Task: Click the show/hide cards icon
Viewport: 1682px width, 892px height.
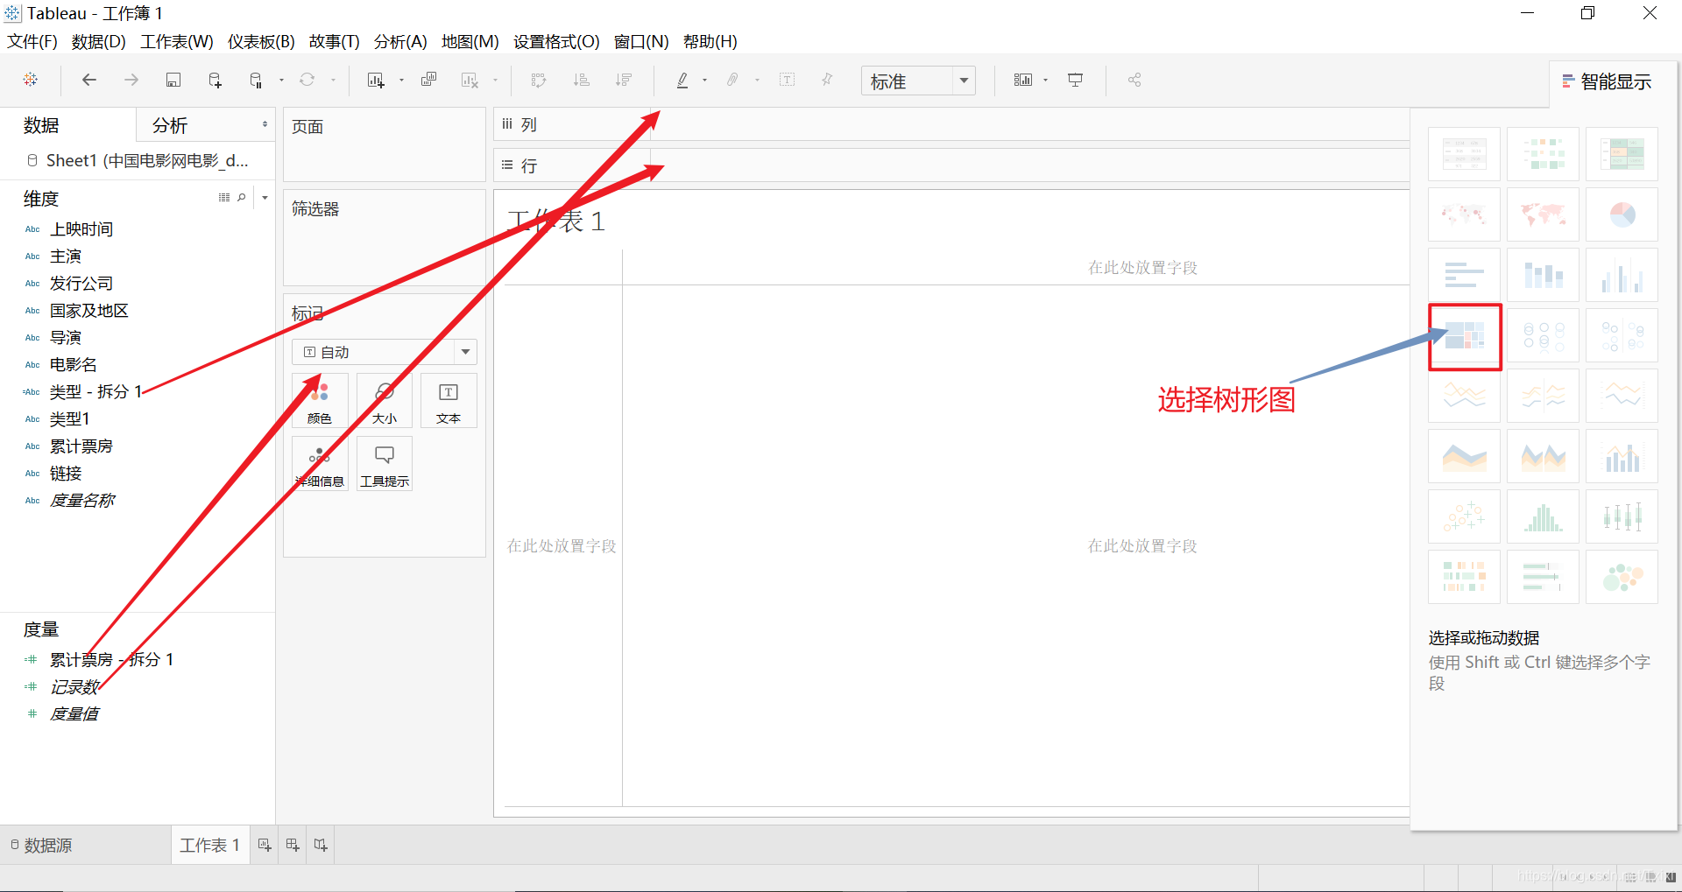Action: (x=1023, y=80)
